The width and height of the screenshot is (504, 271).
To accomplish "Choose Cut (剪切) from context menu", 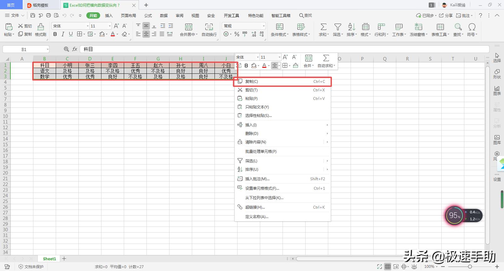I will [x=283, y=90].
